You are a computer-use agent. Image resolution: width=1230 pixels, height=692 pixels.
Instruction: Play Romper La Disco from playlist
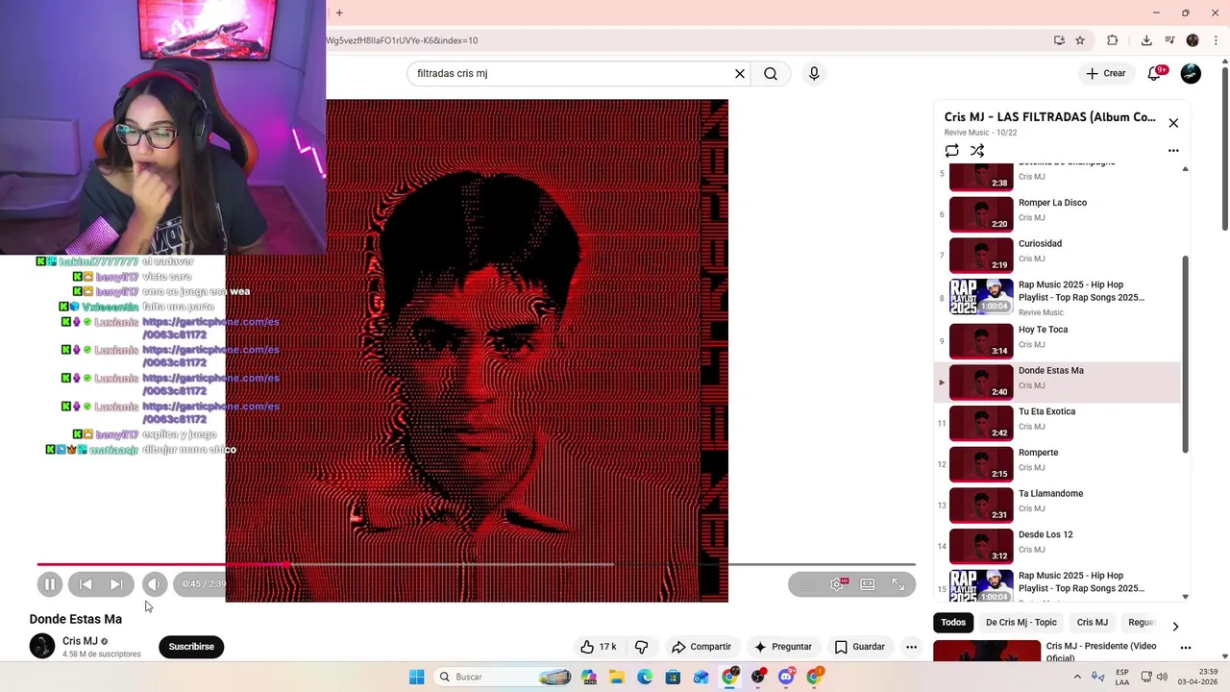point(1057,213)
